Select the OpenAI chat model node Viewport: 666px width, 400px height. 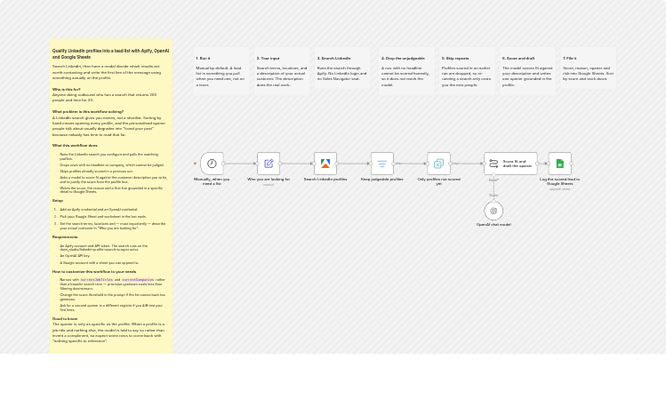[493, 211]
